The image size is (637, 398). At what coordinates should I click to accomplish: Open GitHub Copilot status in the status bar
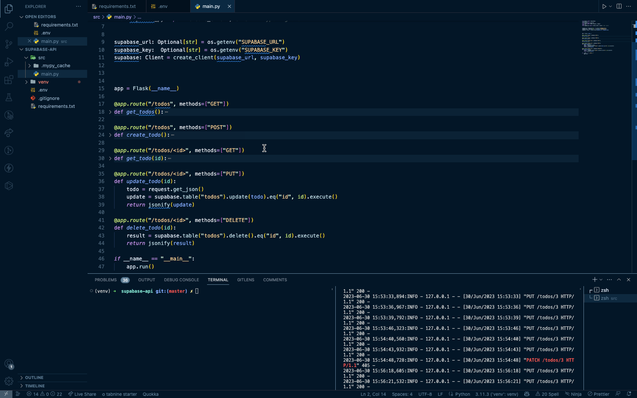point(526,394)
